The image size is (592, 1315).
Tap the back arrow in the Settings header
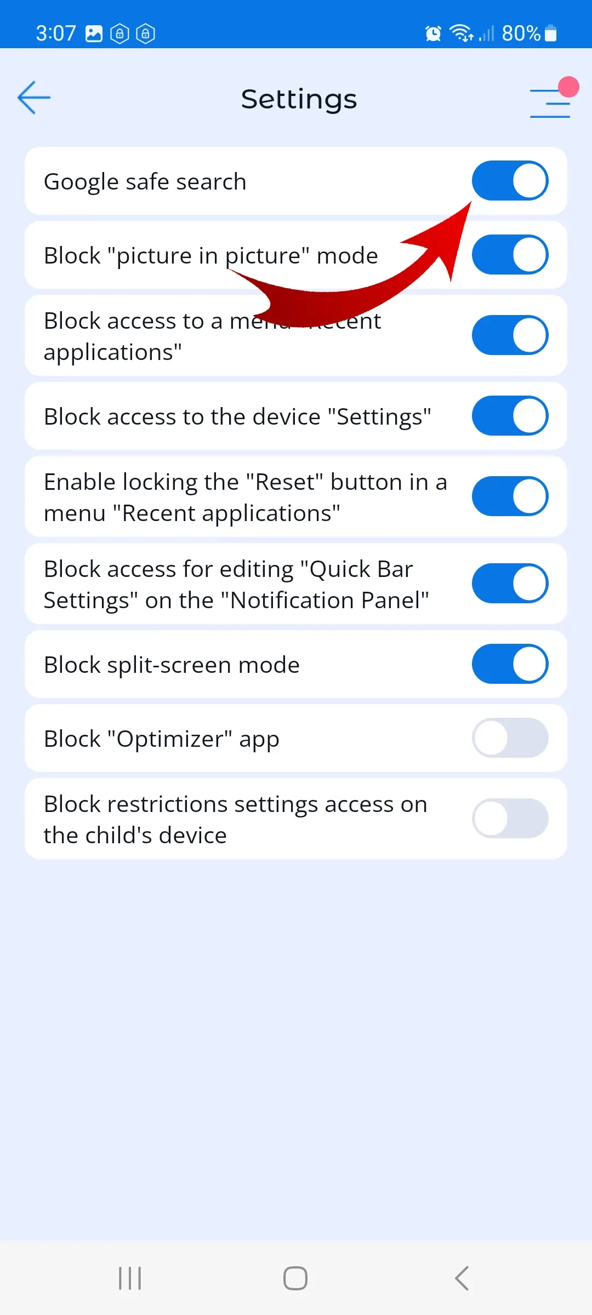click(x=34, y=98)
